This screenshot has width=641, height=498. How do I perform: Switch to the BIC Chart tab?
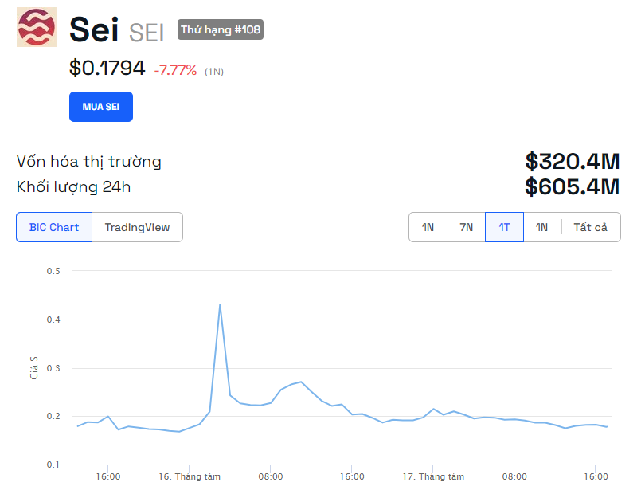54,227
